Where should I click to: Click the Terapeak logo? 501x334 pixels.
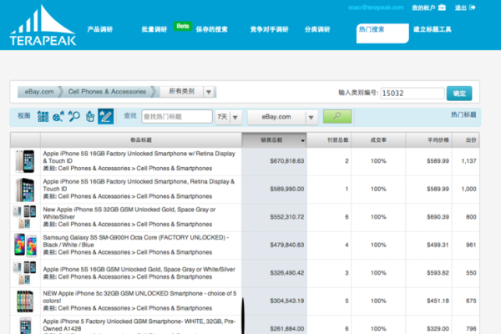point(43,26)
